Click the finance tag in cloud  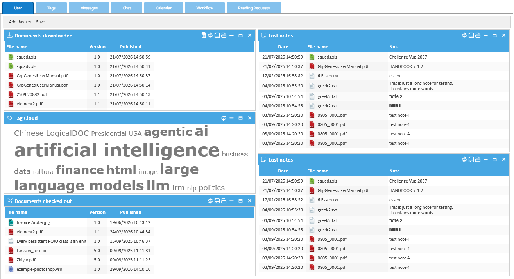click(x=80, y=170)
